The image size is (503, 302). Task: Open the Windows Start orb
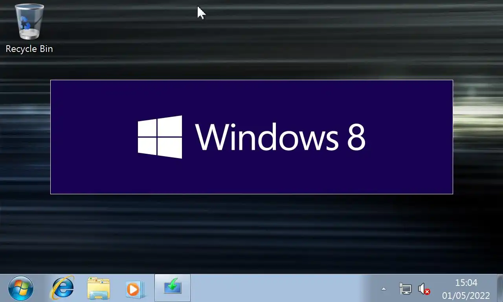click(x=21, y=288)
